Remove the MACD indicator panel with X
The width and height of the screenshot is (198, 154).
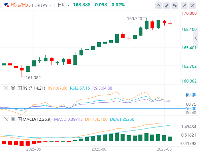coord(6,119)
